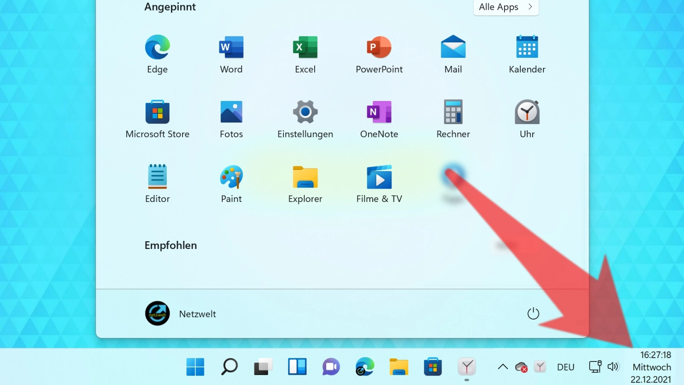Open Task View in the taskbar
The image size is (684, 385).
pyautogui.click(x=263, y=367)
